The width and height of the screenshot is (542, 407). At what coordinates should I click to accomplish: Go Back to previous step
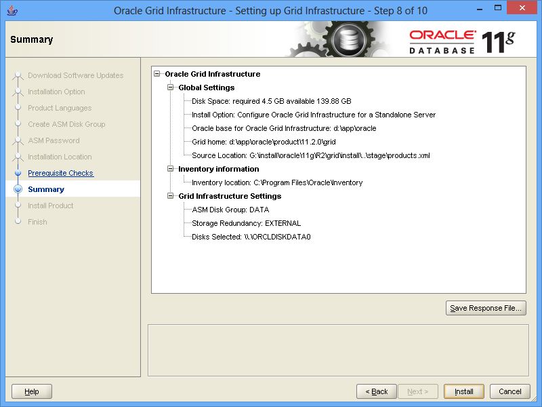coord(377,391)
